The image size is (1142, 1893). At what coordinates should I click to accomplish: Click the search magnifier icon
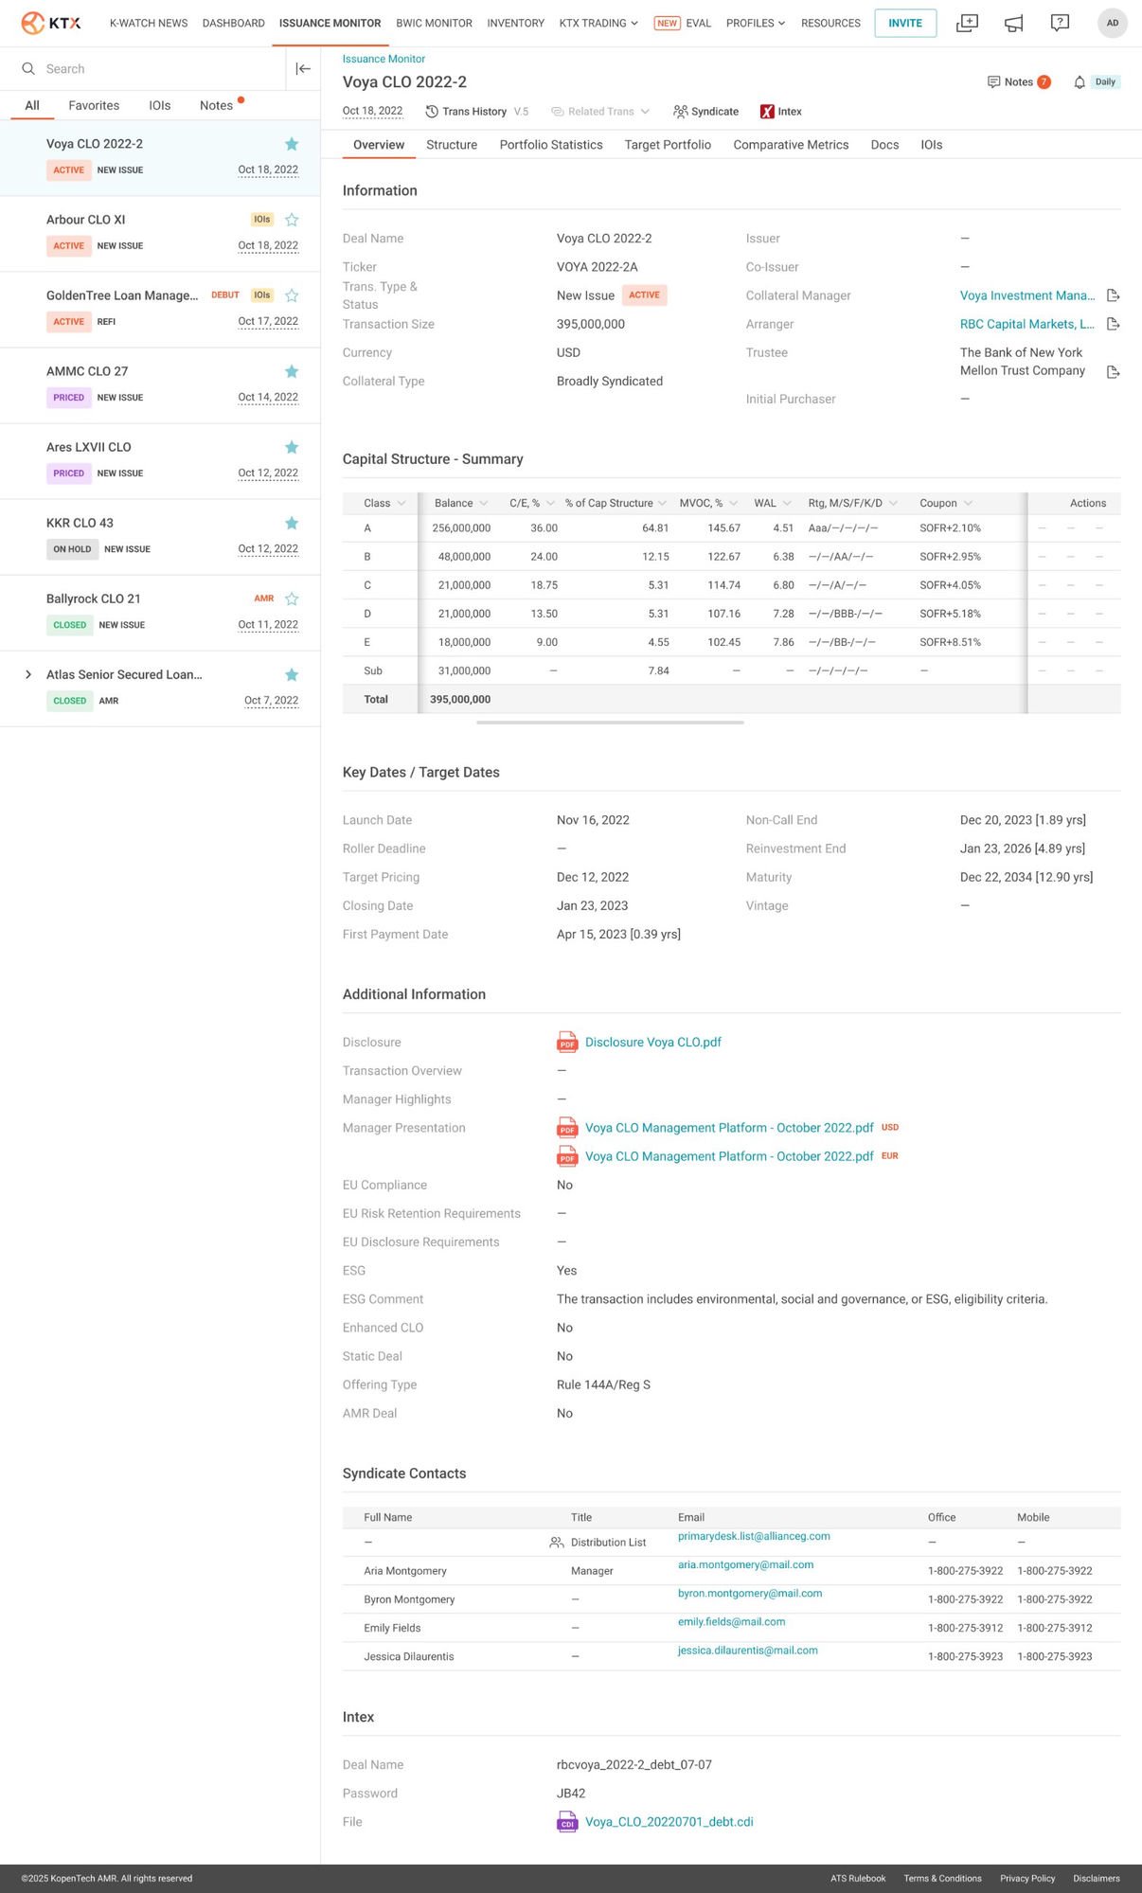[28, 68]
